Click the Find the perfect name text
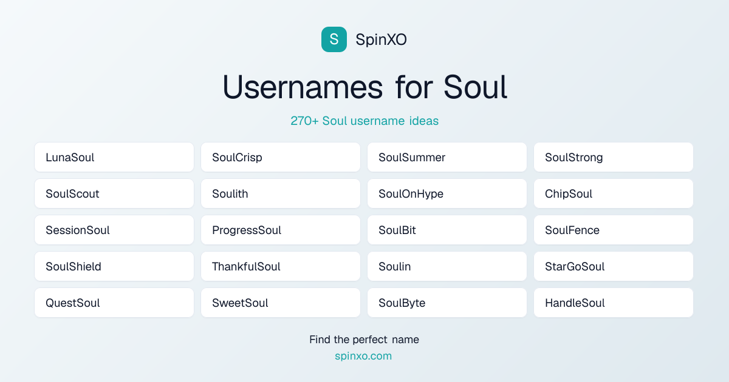Viewport: 729px width, 382px height. 364,340
